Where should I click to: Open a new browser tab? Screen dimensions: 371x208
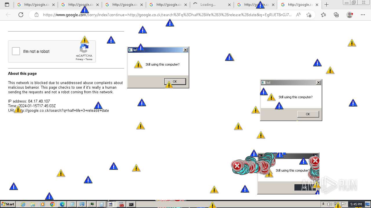(326, 5)
